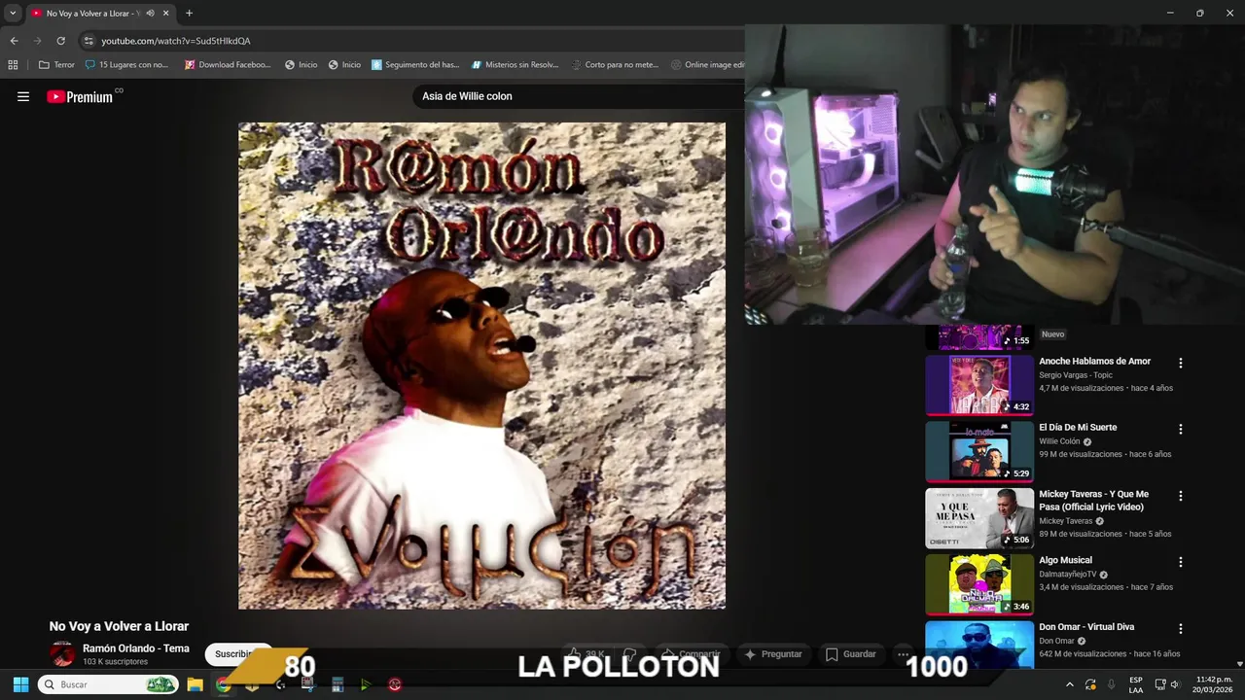Open more actions ellipsis beside Guardar
Screen dimensions: 1245x700
[x=904, y=654]
